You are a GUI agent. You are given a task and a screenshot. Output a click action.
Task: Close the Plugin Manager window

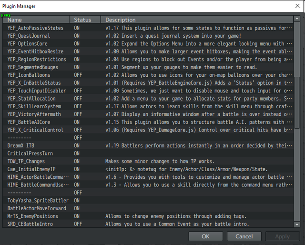point(297,6)
